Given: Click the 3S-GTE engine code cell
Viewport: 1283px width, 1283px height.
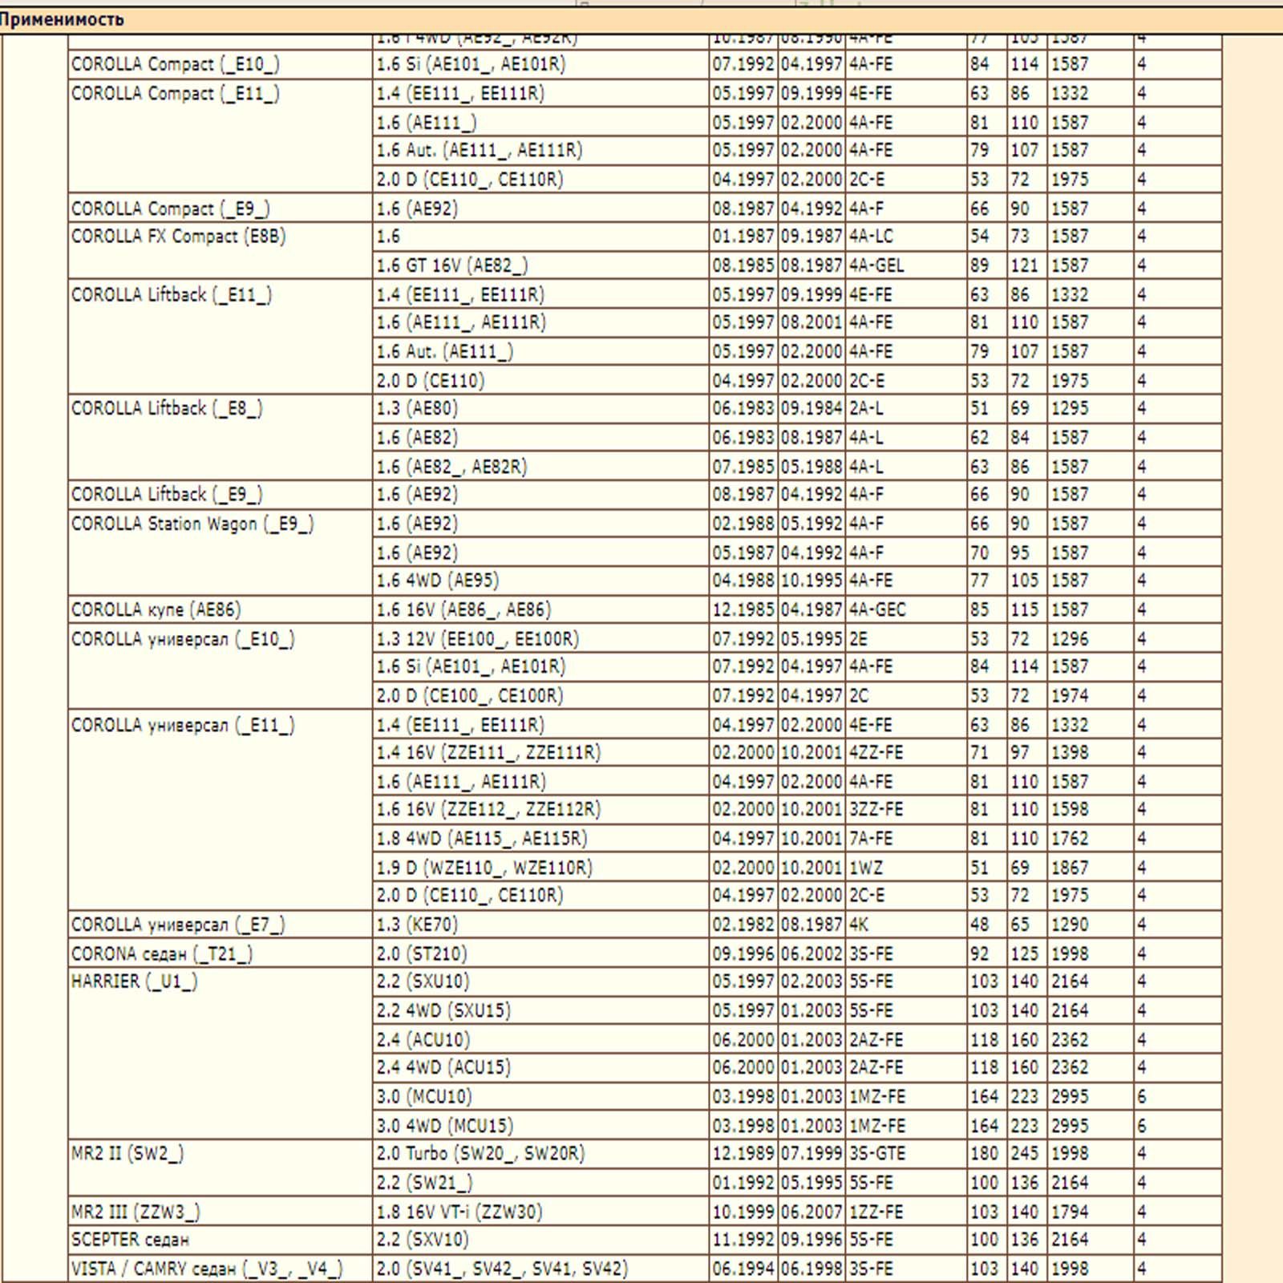Looking at the screenshot, I should [x=877, y=1154].
